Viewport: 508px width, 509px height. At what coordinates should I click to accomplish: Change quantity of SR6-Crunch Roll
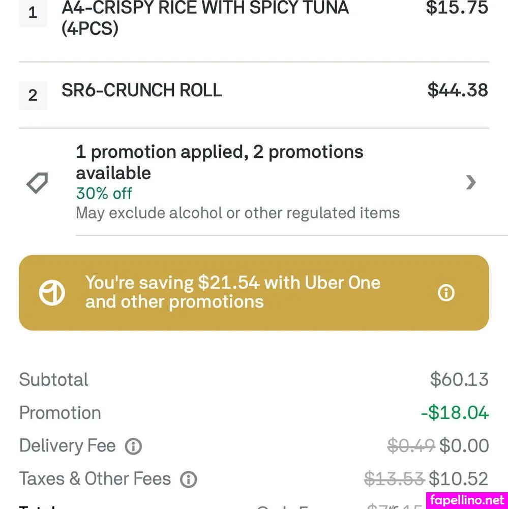click(33, 95)
